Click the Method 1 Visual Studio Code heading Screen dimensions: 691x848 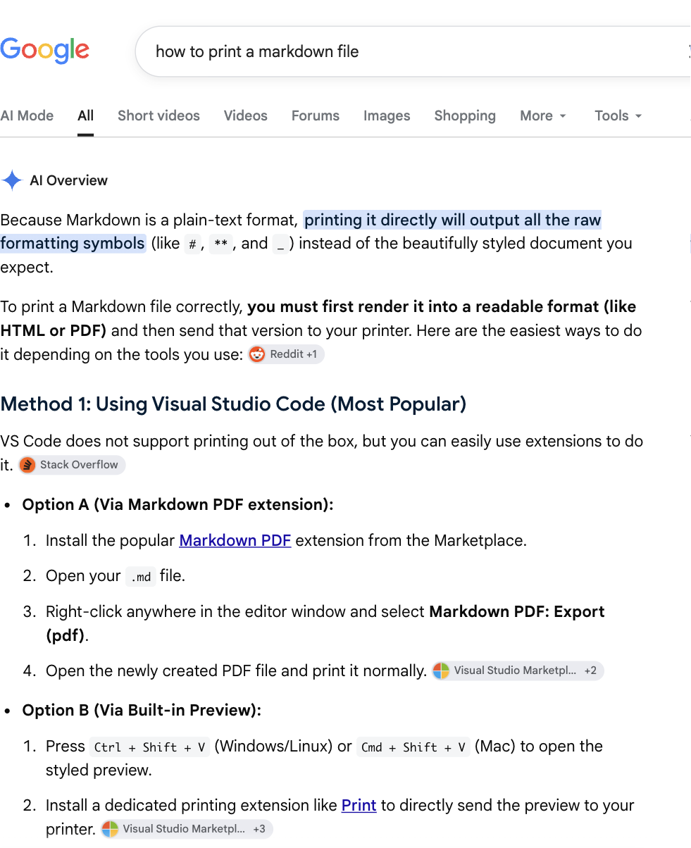pyautogui.click(x=233, y=404)
